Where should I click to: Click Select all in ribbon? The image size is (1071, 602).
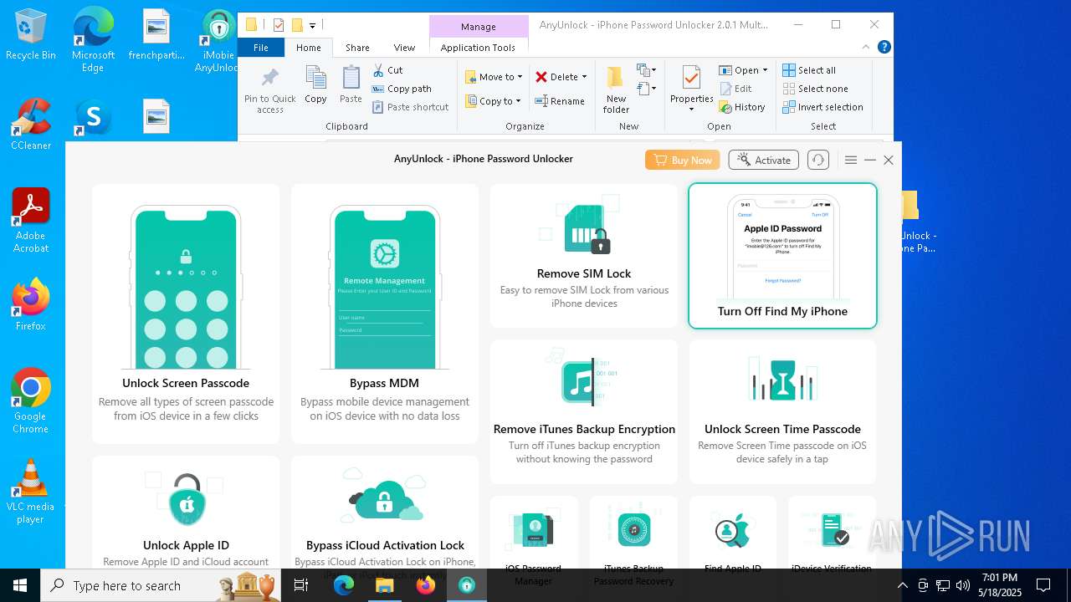tap(809, 70)
